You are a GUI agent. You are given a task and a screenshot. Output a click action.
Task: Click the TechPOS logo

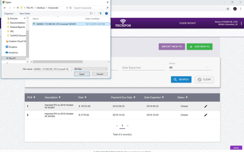(123, 23)
